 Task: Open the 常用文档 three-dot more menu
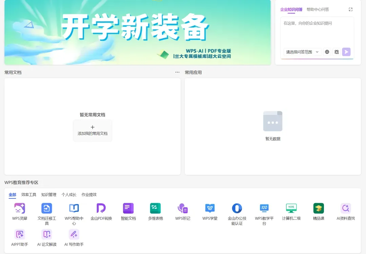click(x=177, y=72)
